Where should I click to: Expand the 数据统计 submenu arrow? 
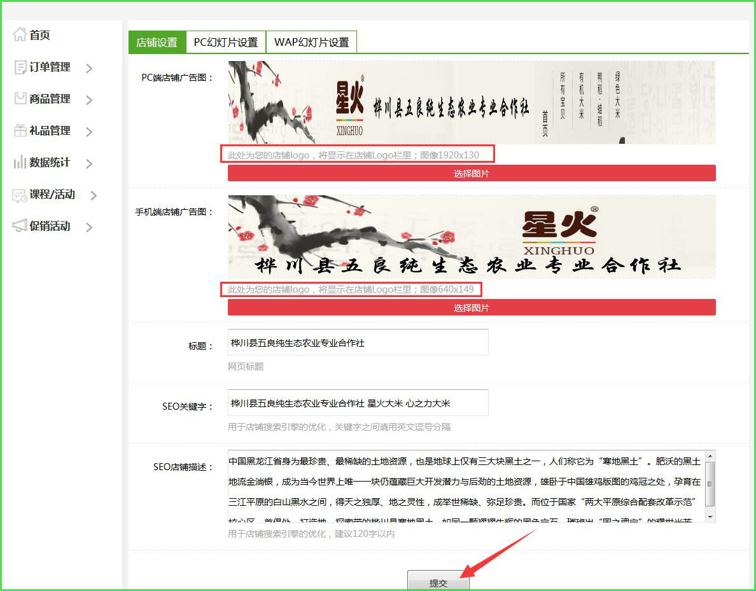(89, 163)
